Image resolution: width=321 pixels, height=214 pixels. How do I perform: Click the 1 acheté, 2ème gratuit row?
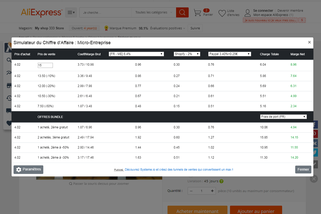coord(162,127)
